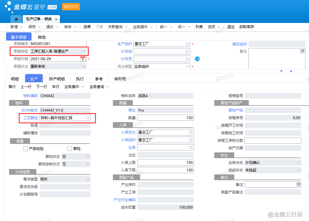
Task: Click 下一行 row navigation button
Action: pos(42,86)
